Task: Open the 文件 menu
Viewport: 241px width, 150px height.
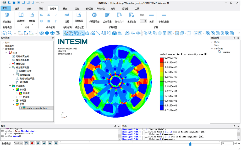Action: point(5,8)
